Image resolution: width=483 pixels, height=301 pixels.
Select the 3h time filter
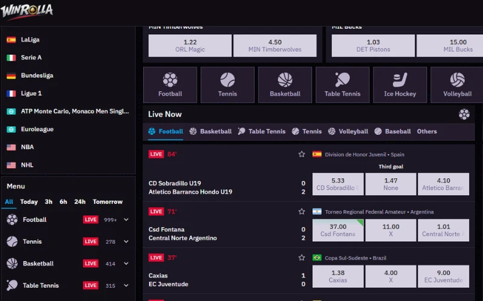[49, 202]
